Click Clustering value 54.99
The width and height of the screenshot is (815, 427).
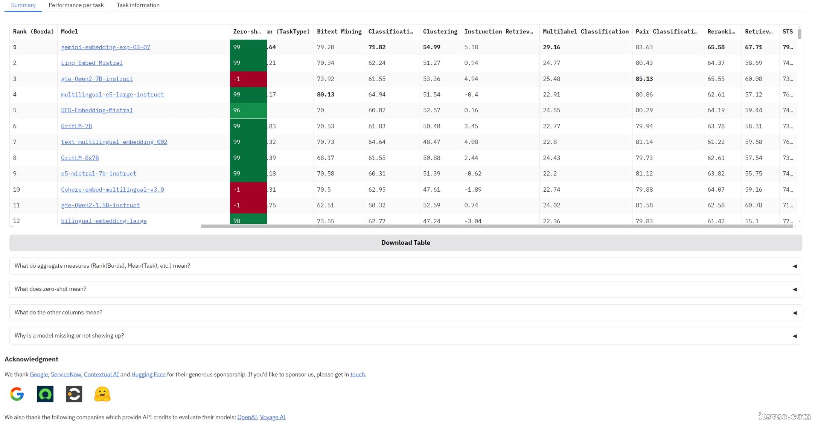click(431, 47)
